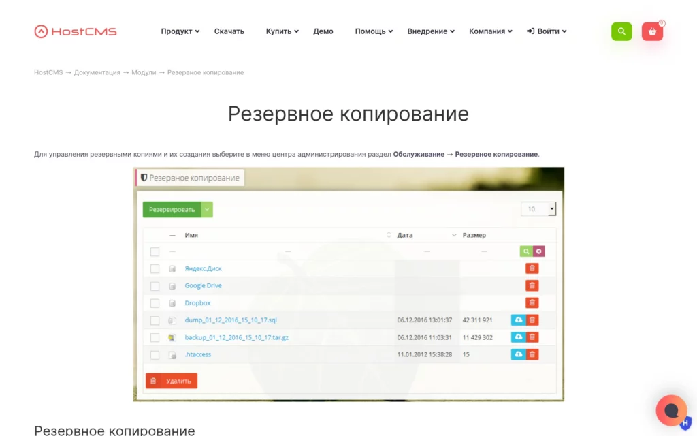Expand the Компания menu
Screen dimensions: 697x436
pos(491,31)
